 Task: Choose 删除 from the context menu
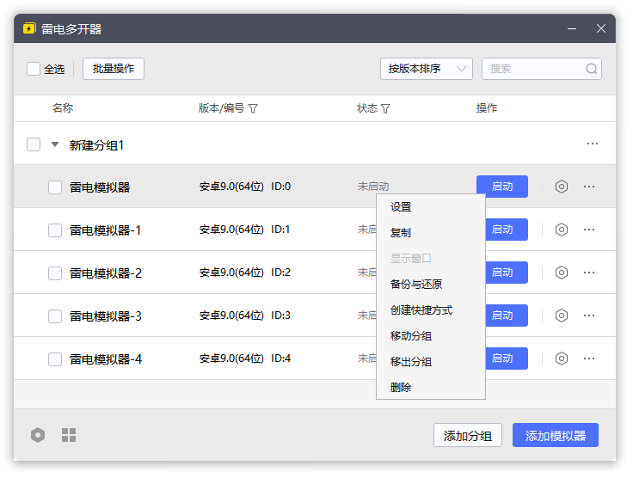pyautogui.click(x=401, y=388)
